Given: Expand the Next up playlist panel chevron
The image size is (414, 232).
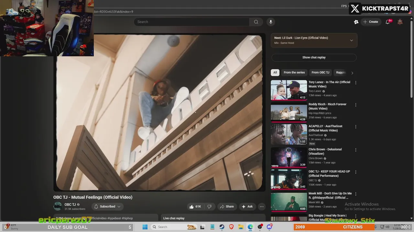Looking at the screenshot, I should [x=352, y=40].
